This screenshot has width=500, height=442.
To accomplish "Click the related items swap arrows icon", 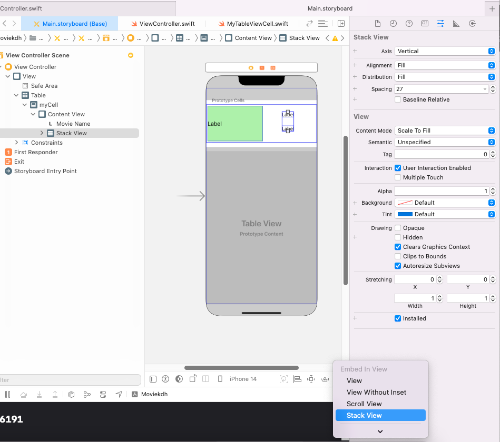I will pos(309,24).
